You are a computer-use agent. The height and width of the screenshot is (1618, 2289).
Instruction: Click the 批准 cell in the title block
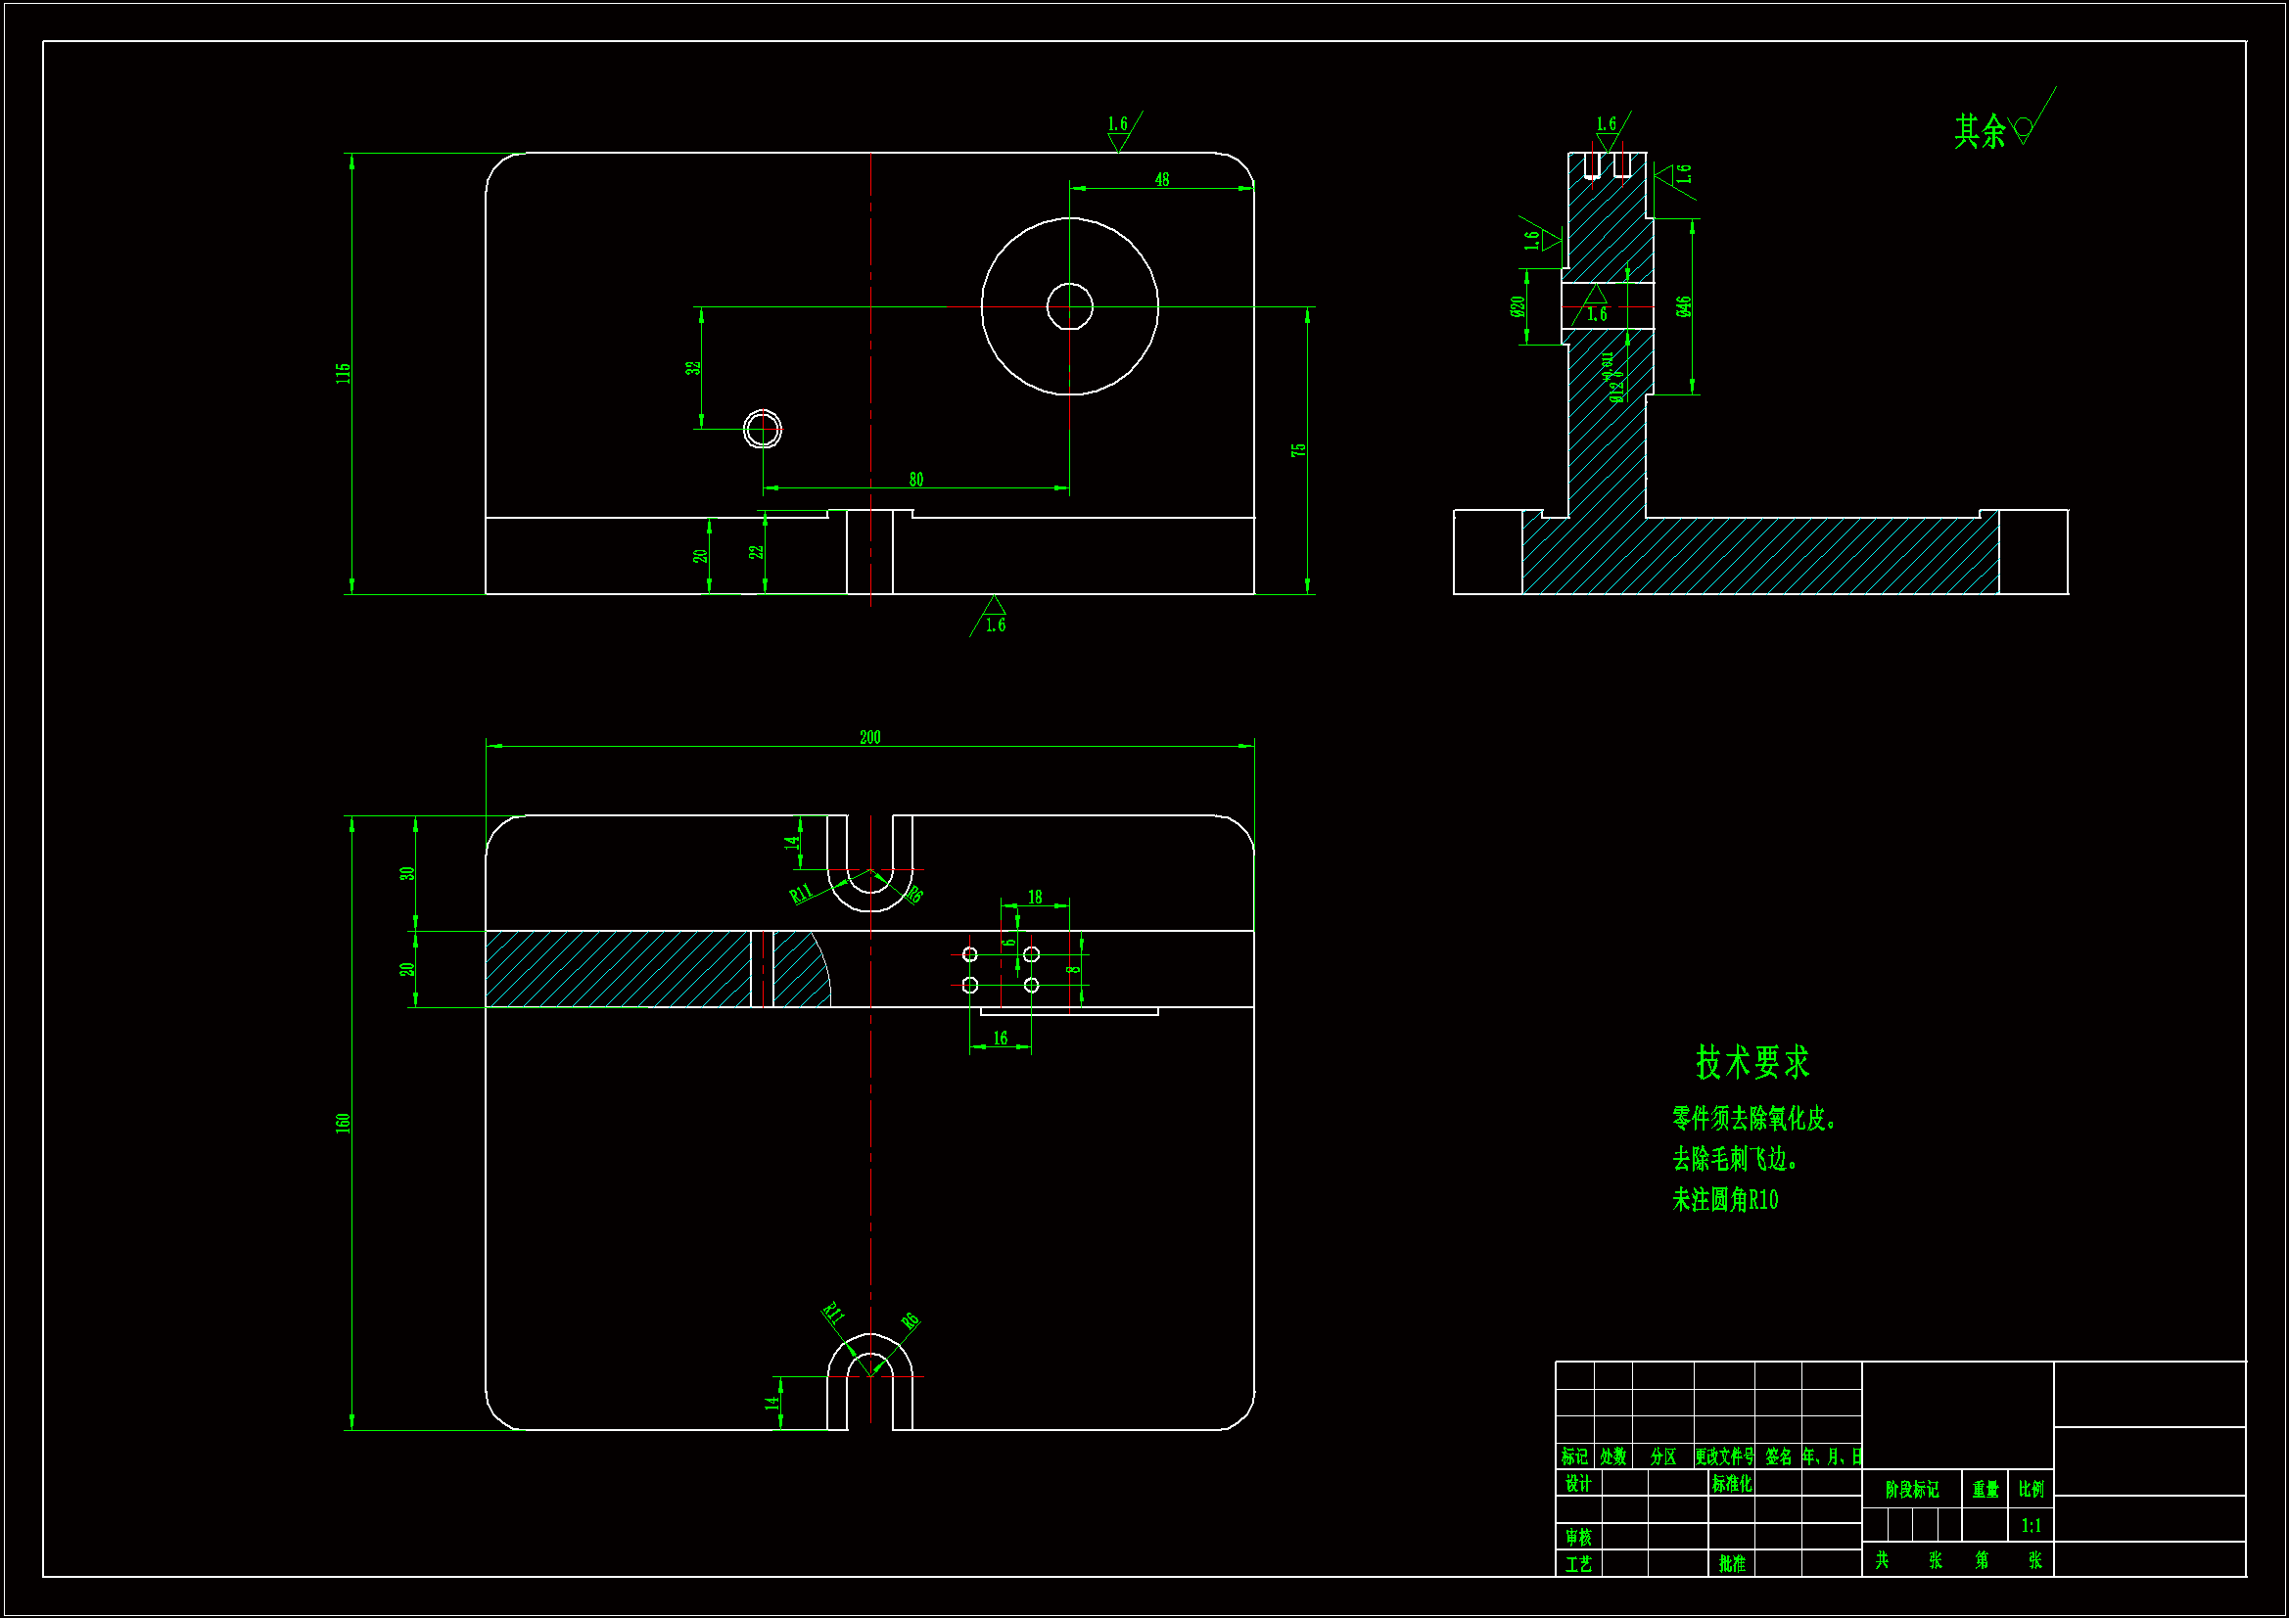coord(1731,1563)
